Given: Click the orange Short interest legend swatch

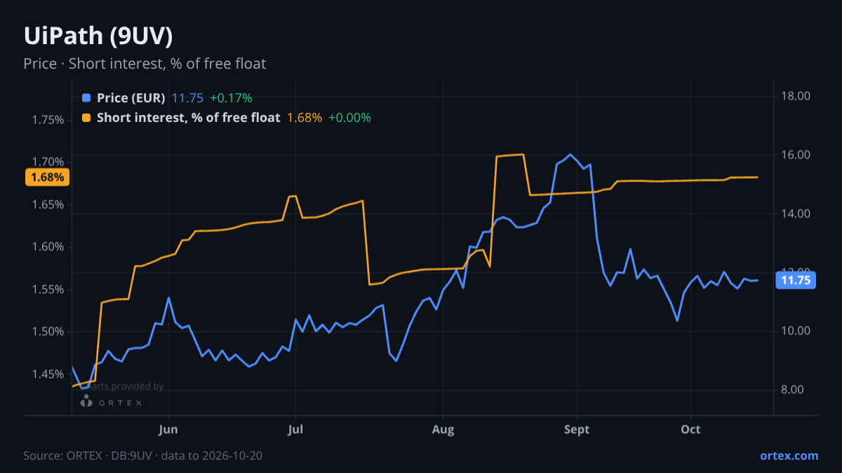Looking at the screenshot, I should click(86, 118).
